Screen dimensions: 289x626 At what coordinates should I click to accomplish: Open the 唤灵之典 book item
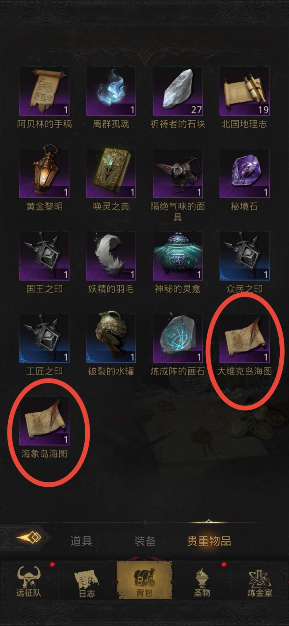coord(111,173)
